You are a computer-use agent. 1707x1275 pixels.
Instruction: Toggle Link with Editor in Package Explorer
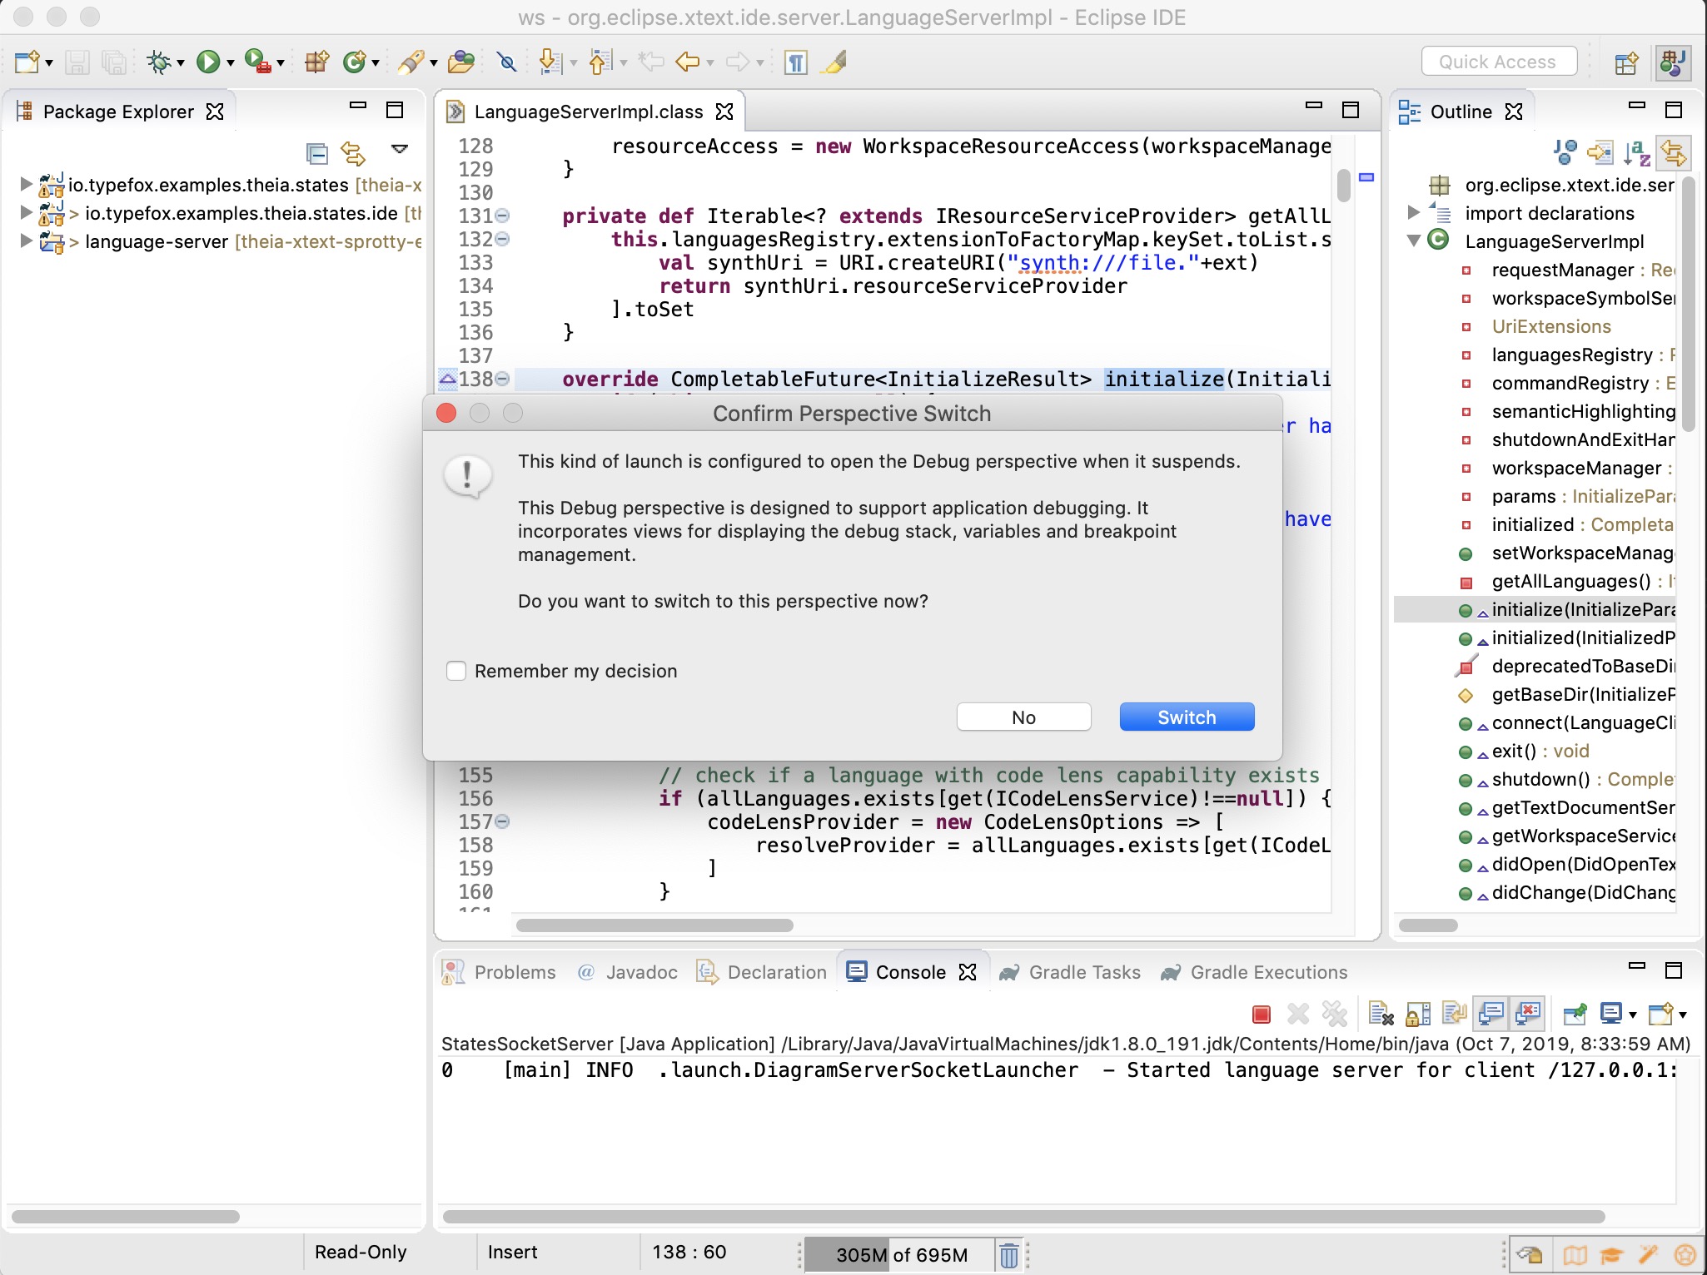[354, 153]
